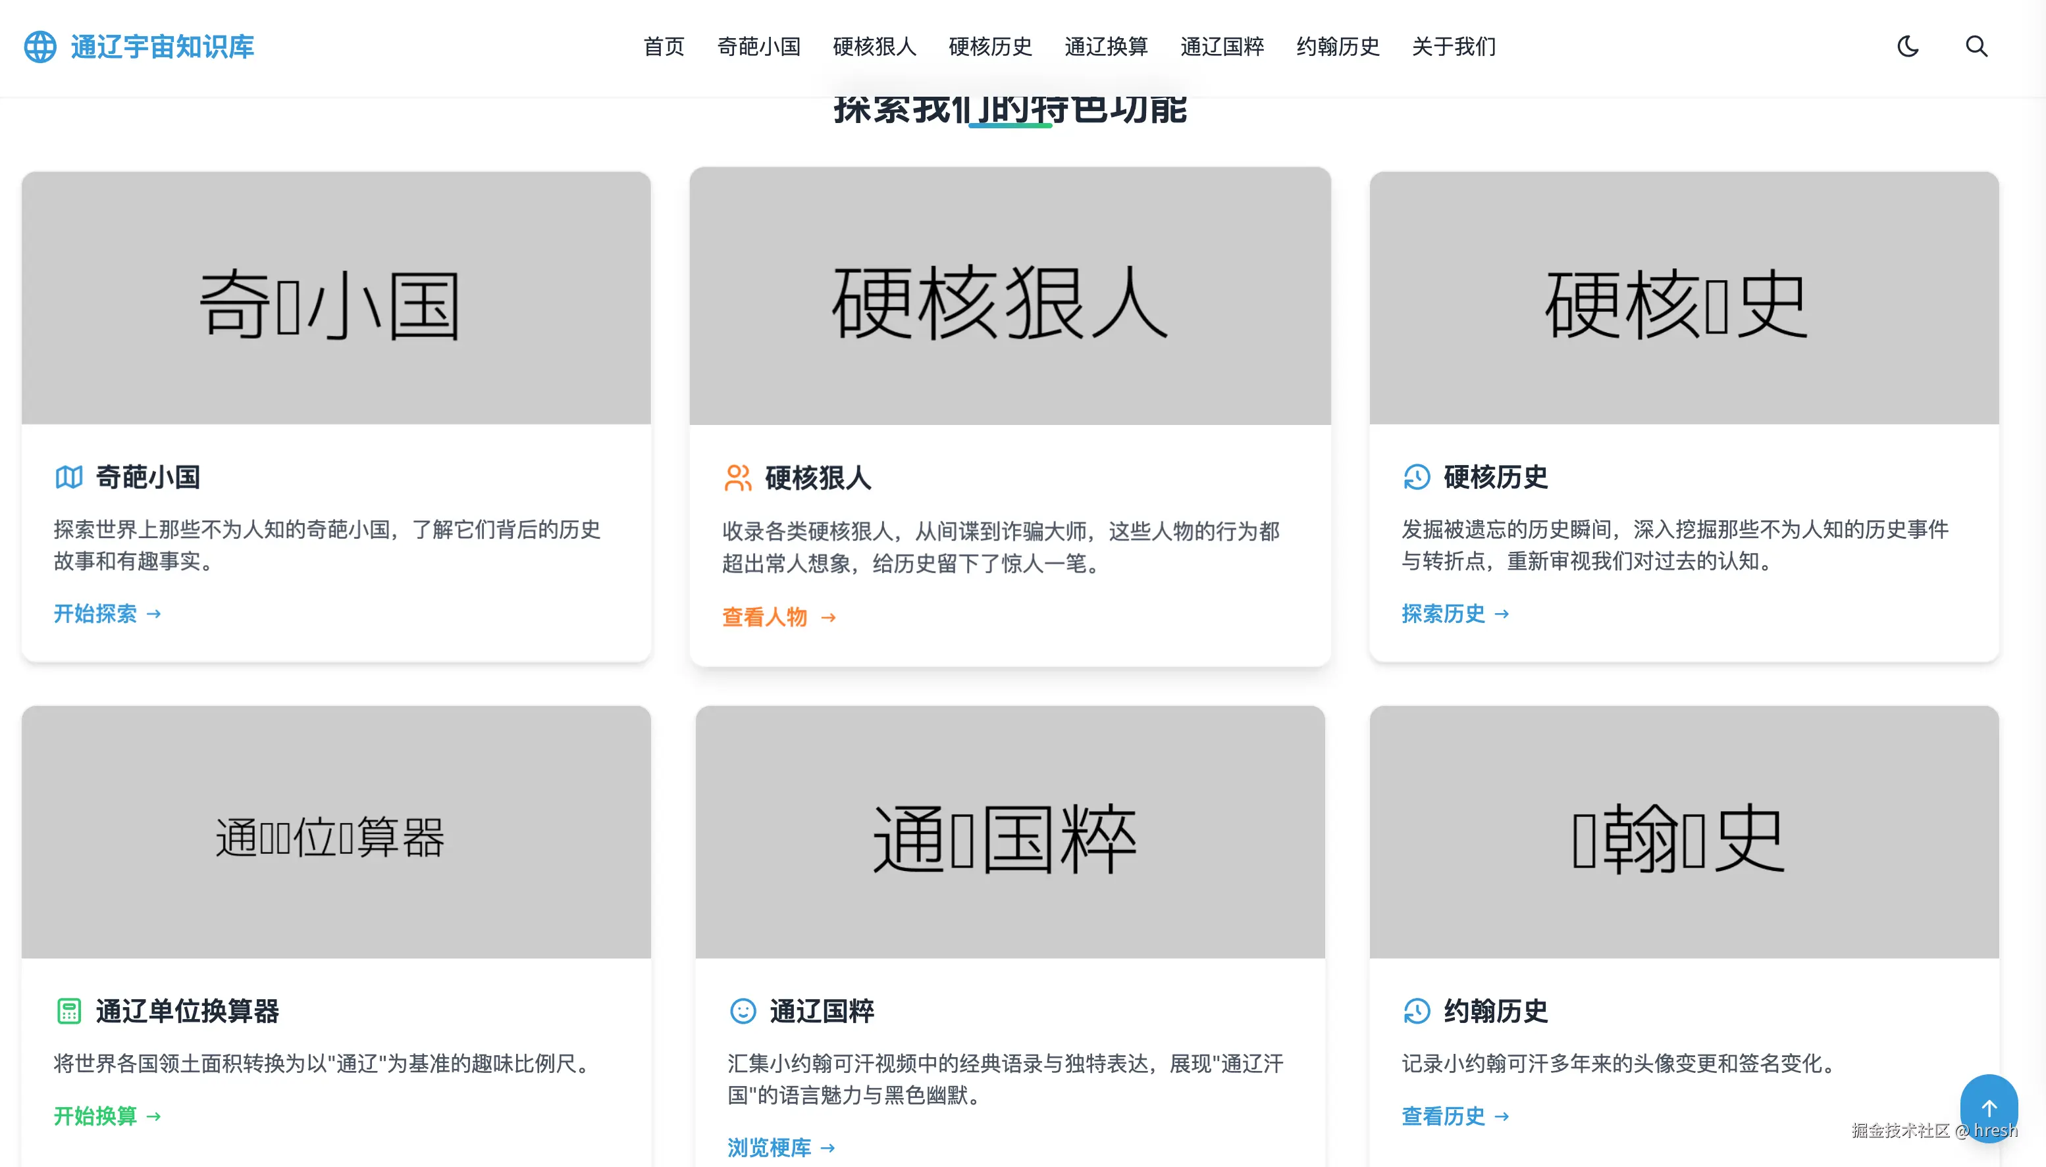
Task: Click the calculator icon beside 通辽单位换算器
Action: [69, 1010]
